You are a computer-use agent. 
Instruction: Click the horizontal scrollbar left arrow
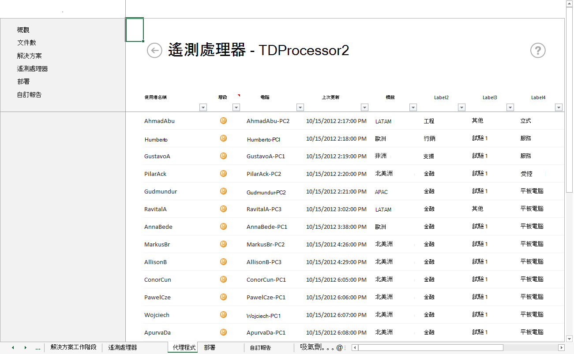[355, 347]
